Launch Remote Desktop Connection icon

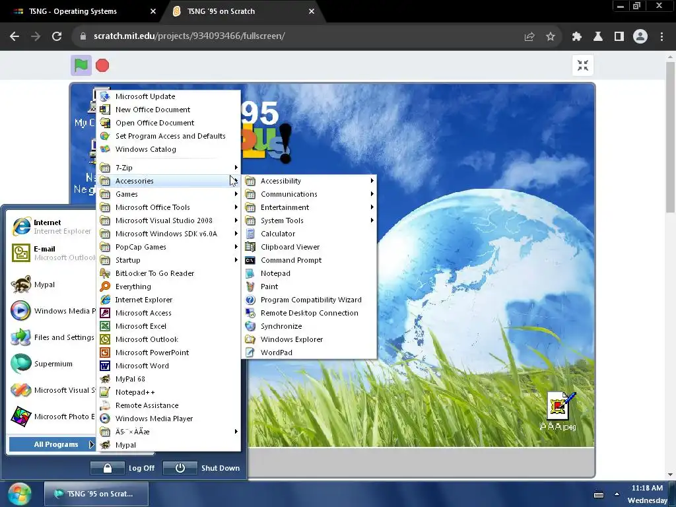pos(250,312)
